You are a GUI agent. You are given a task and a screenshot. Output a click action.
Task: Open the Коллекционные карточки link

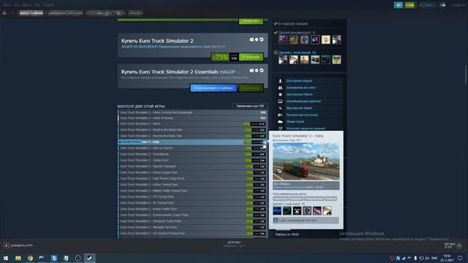303,102
